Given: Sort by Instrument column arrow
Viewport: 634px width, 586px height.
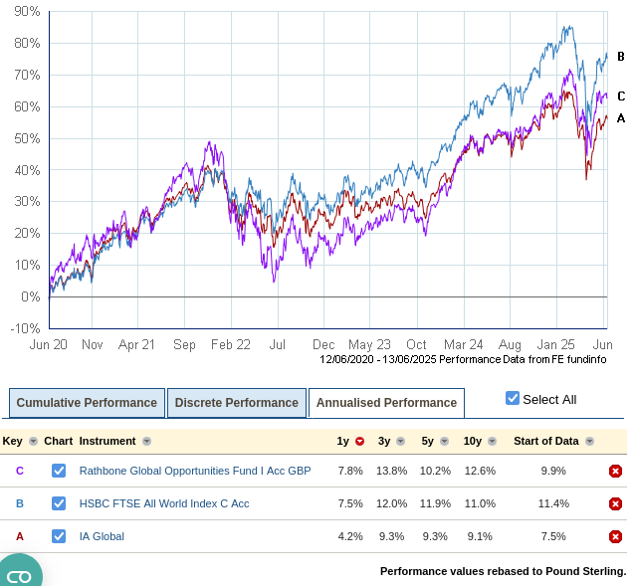Looking at the screenshot, I should (x=147, y=441).
